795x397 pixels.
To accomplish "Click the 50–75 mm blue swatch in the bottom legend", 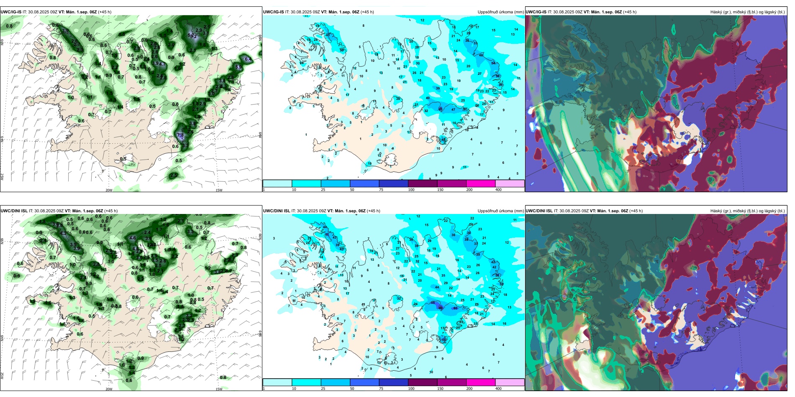I will pyautogui.click(x=364, y=382).
